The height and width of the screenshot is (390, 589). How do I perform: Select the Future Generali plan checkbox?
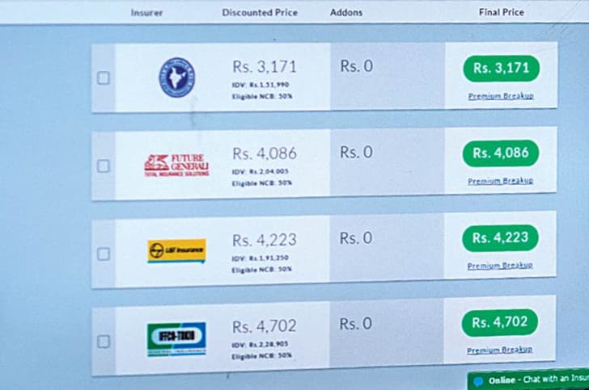(x=104, y=166)
